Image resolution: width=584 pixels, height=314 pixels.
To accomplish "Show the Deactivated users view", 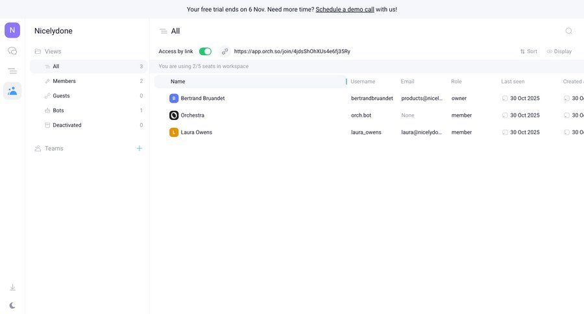I will (x=67, y=125).
